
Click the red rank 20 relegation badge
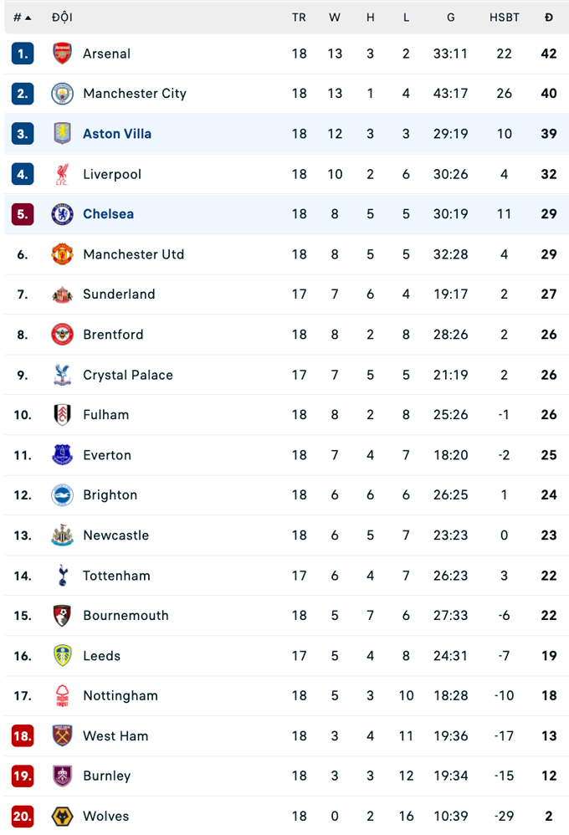(x=23, y=817)
